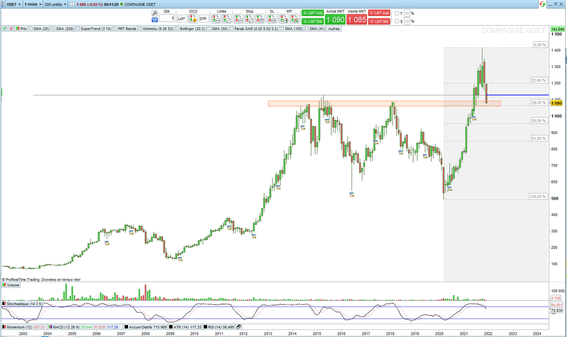Click the second Limite order icon
Image resolution: width=567 pixels, height=337 pixels.
pos(226,19)
